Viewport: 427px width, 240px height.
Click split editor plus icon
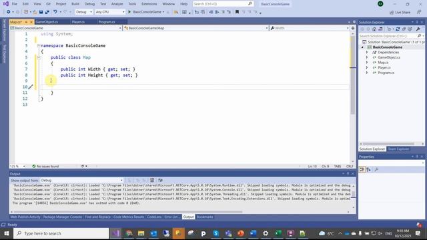(x=353, y=28)
